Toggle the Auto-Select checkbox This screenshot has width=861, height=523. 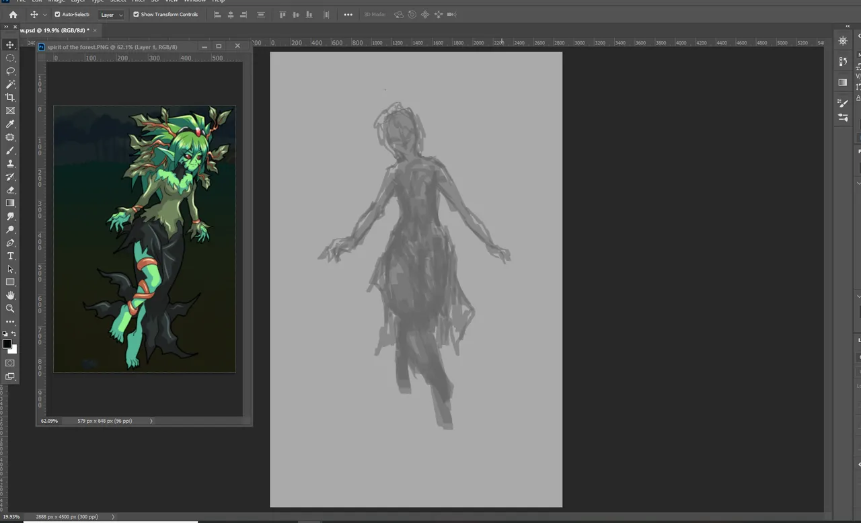click(57, 14)
